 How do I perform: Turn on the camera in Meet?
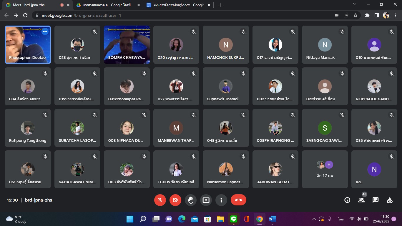(x=175, y=200)
